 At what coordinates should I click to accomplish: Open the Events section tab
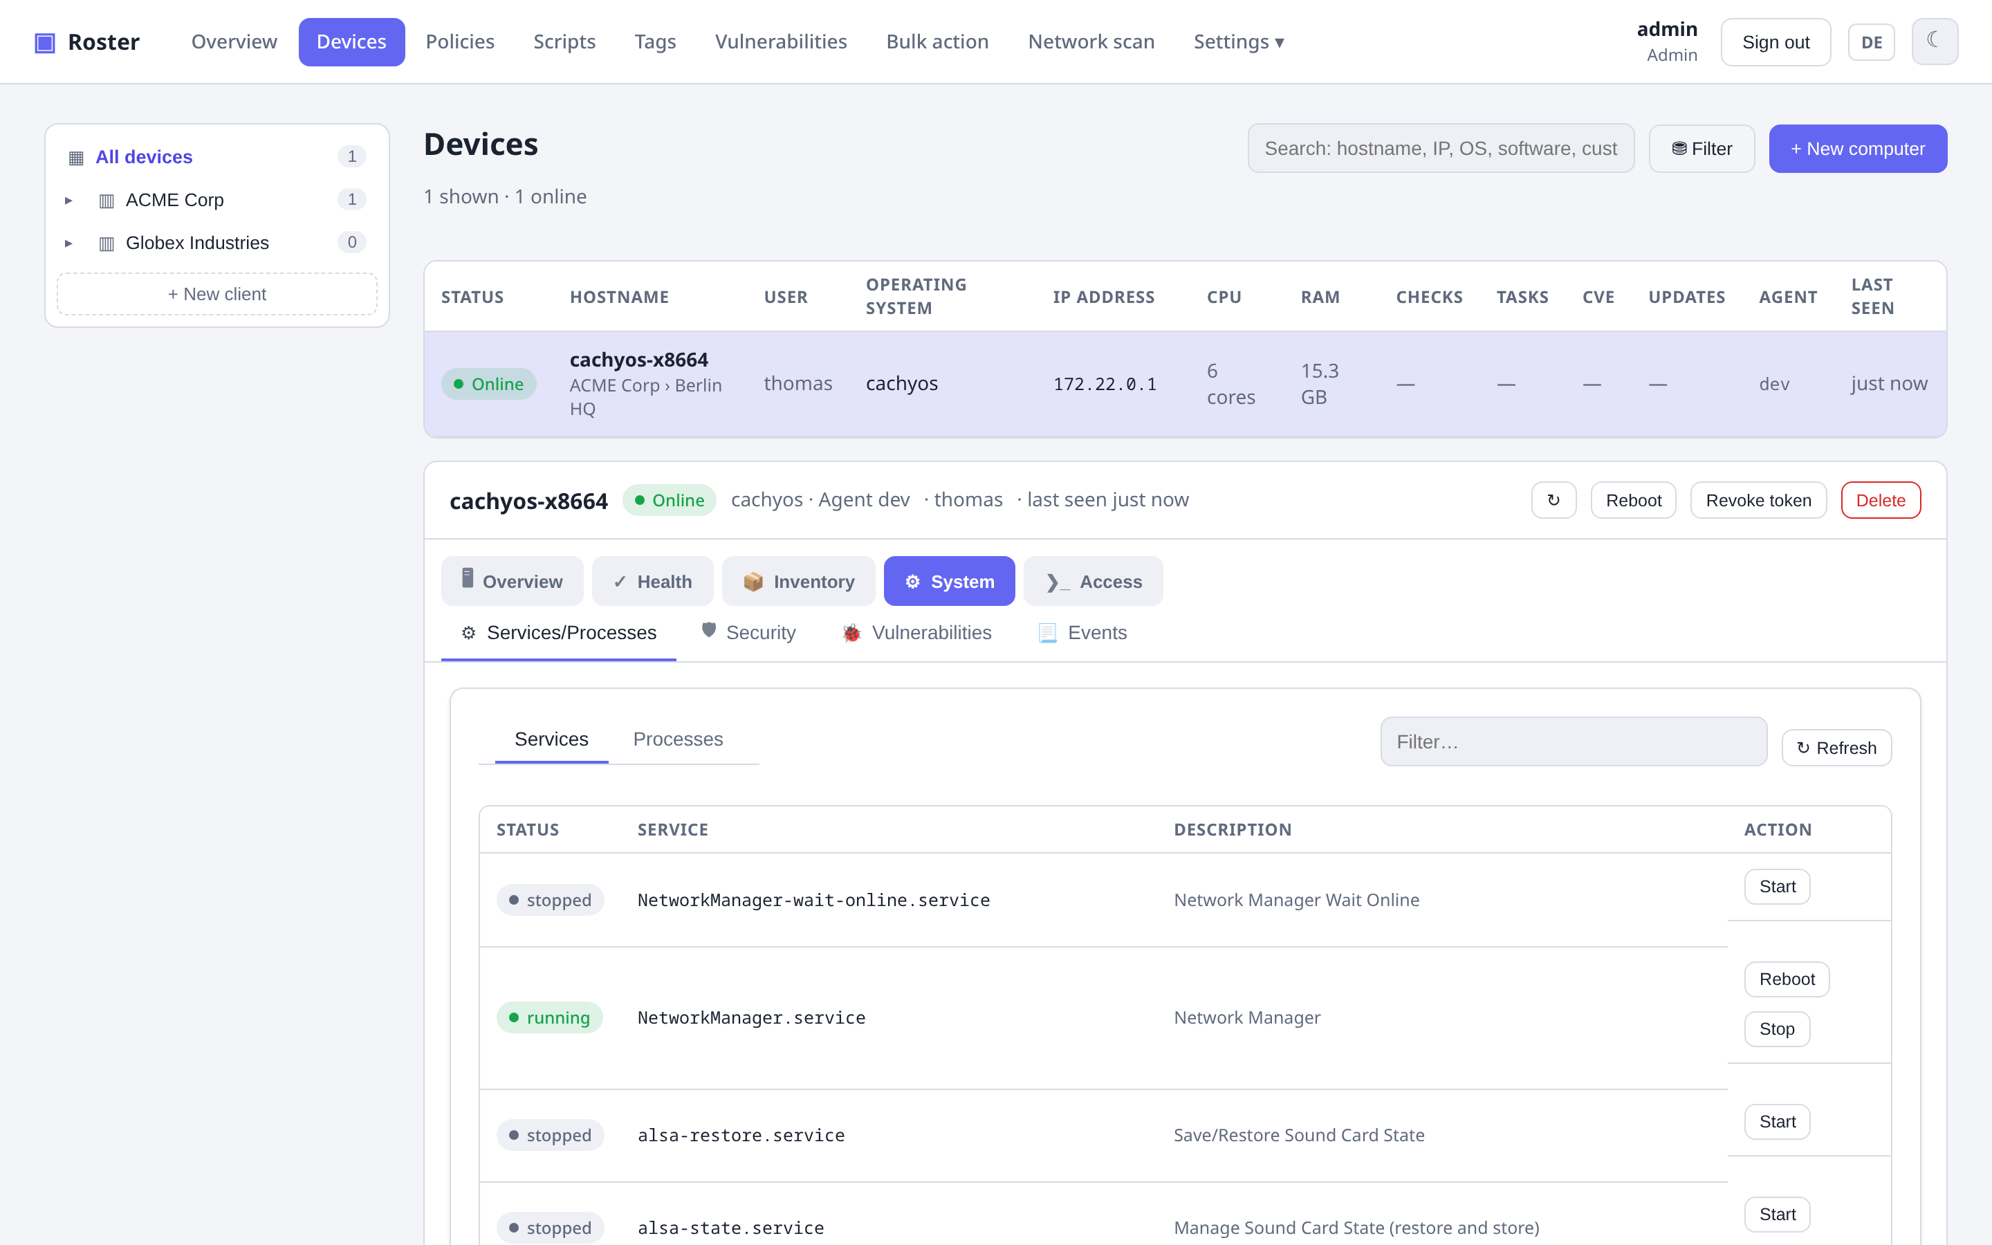point(1082,632)
